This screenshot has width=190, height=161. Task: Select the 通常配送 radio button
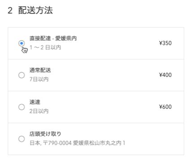tap(22, 75)
